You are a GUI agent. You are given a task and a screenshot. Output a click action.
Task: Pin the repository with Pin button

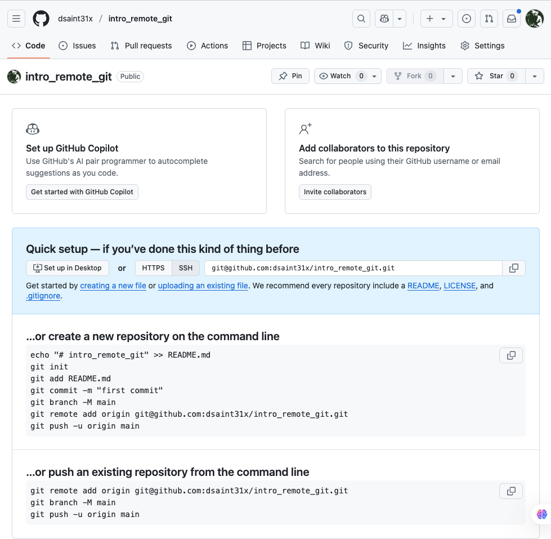point(290,76)
